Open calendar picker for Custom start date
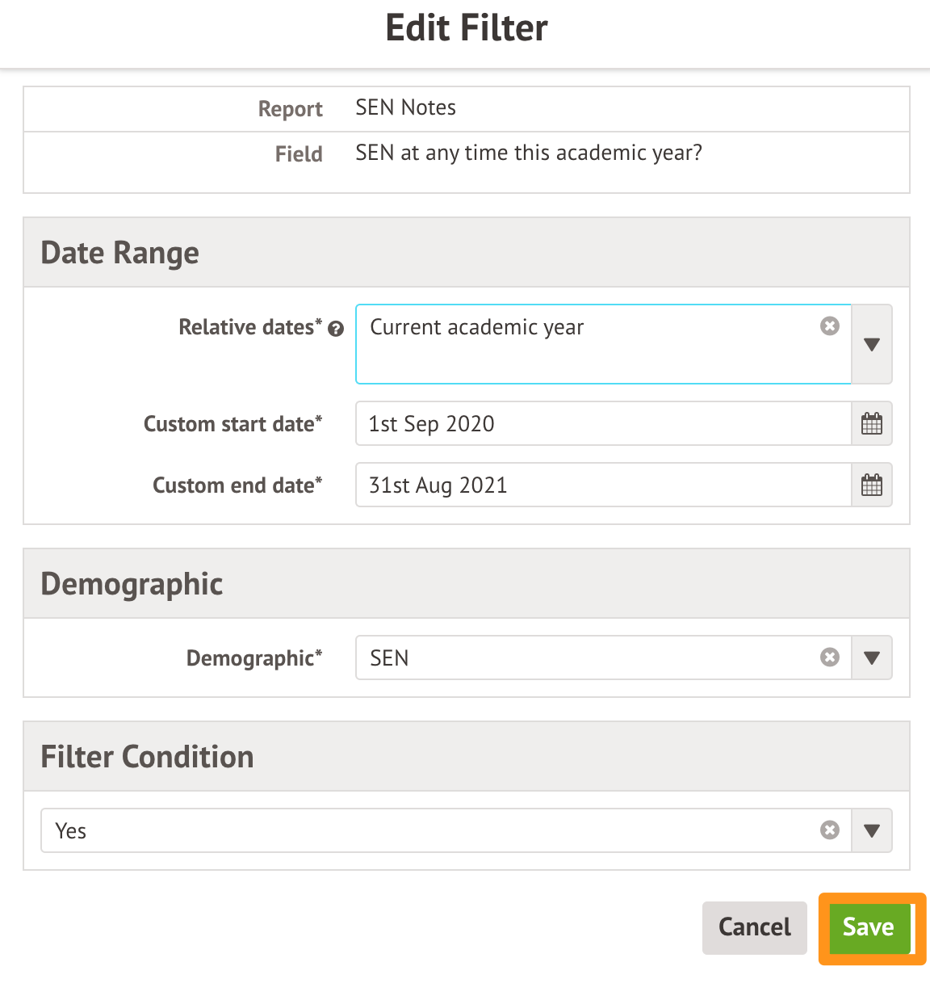This screenshot has height=1000, width=930. pos(871,424)
